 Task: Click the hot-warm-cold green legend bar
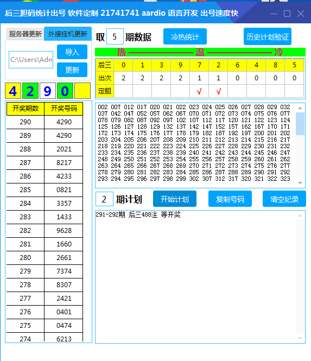coord(200,52)
